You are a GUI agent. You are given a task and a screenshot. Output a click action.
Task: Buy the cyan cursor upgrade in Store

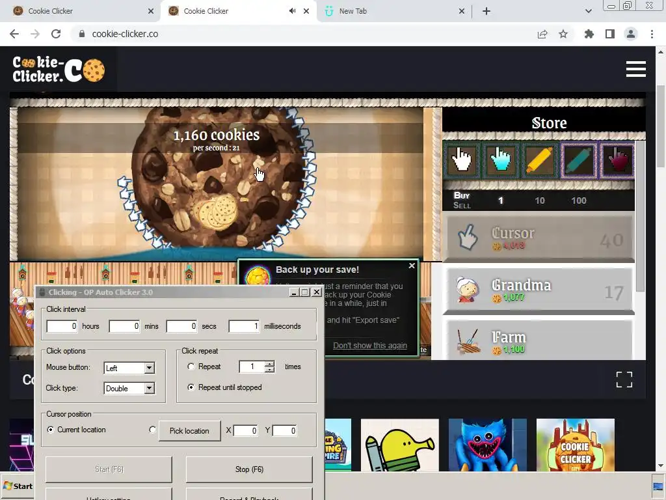500,160
